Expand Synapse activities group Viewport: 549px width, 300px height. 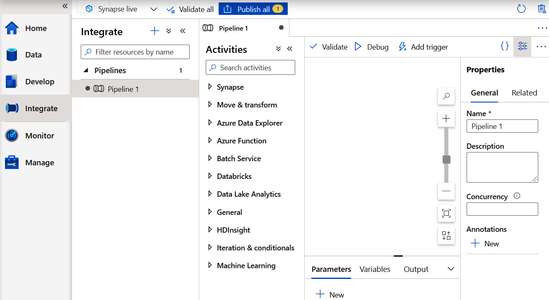click(x=210, y=87)
